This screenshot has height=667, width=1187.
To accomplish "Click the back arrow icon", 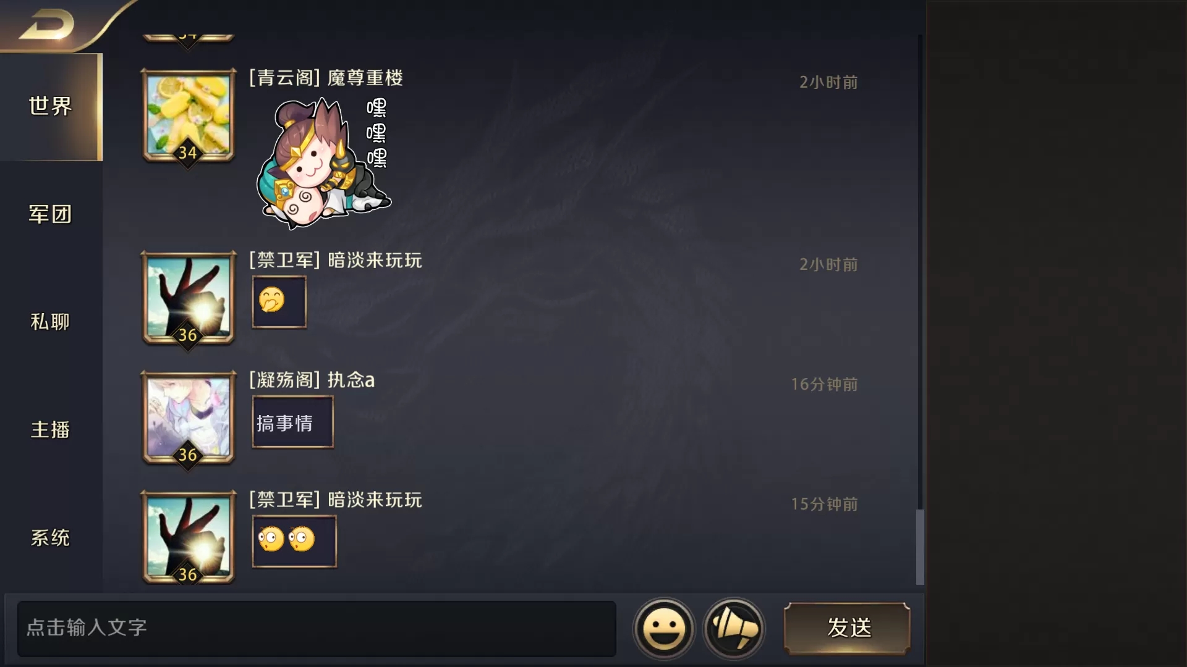I will coord(46,25).
